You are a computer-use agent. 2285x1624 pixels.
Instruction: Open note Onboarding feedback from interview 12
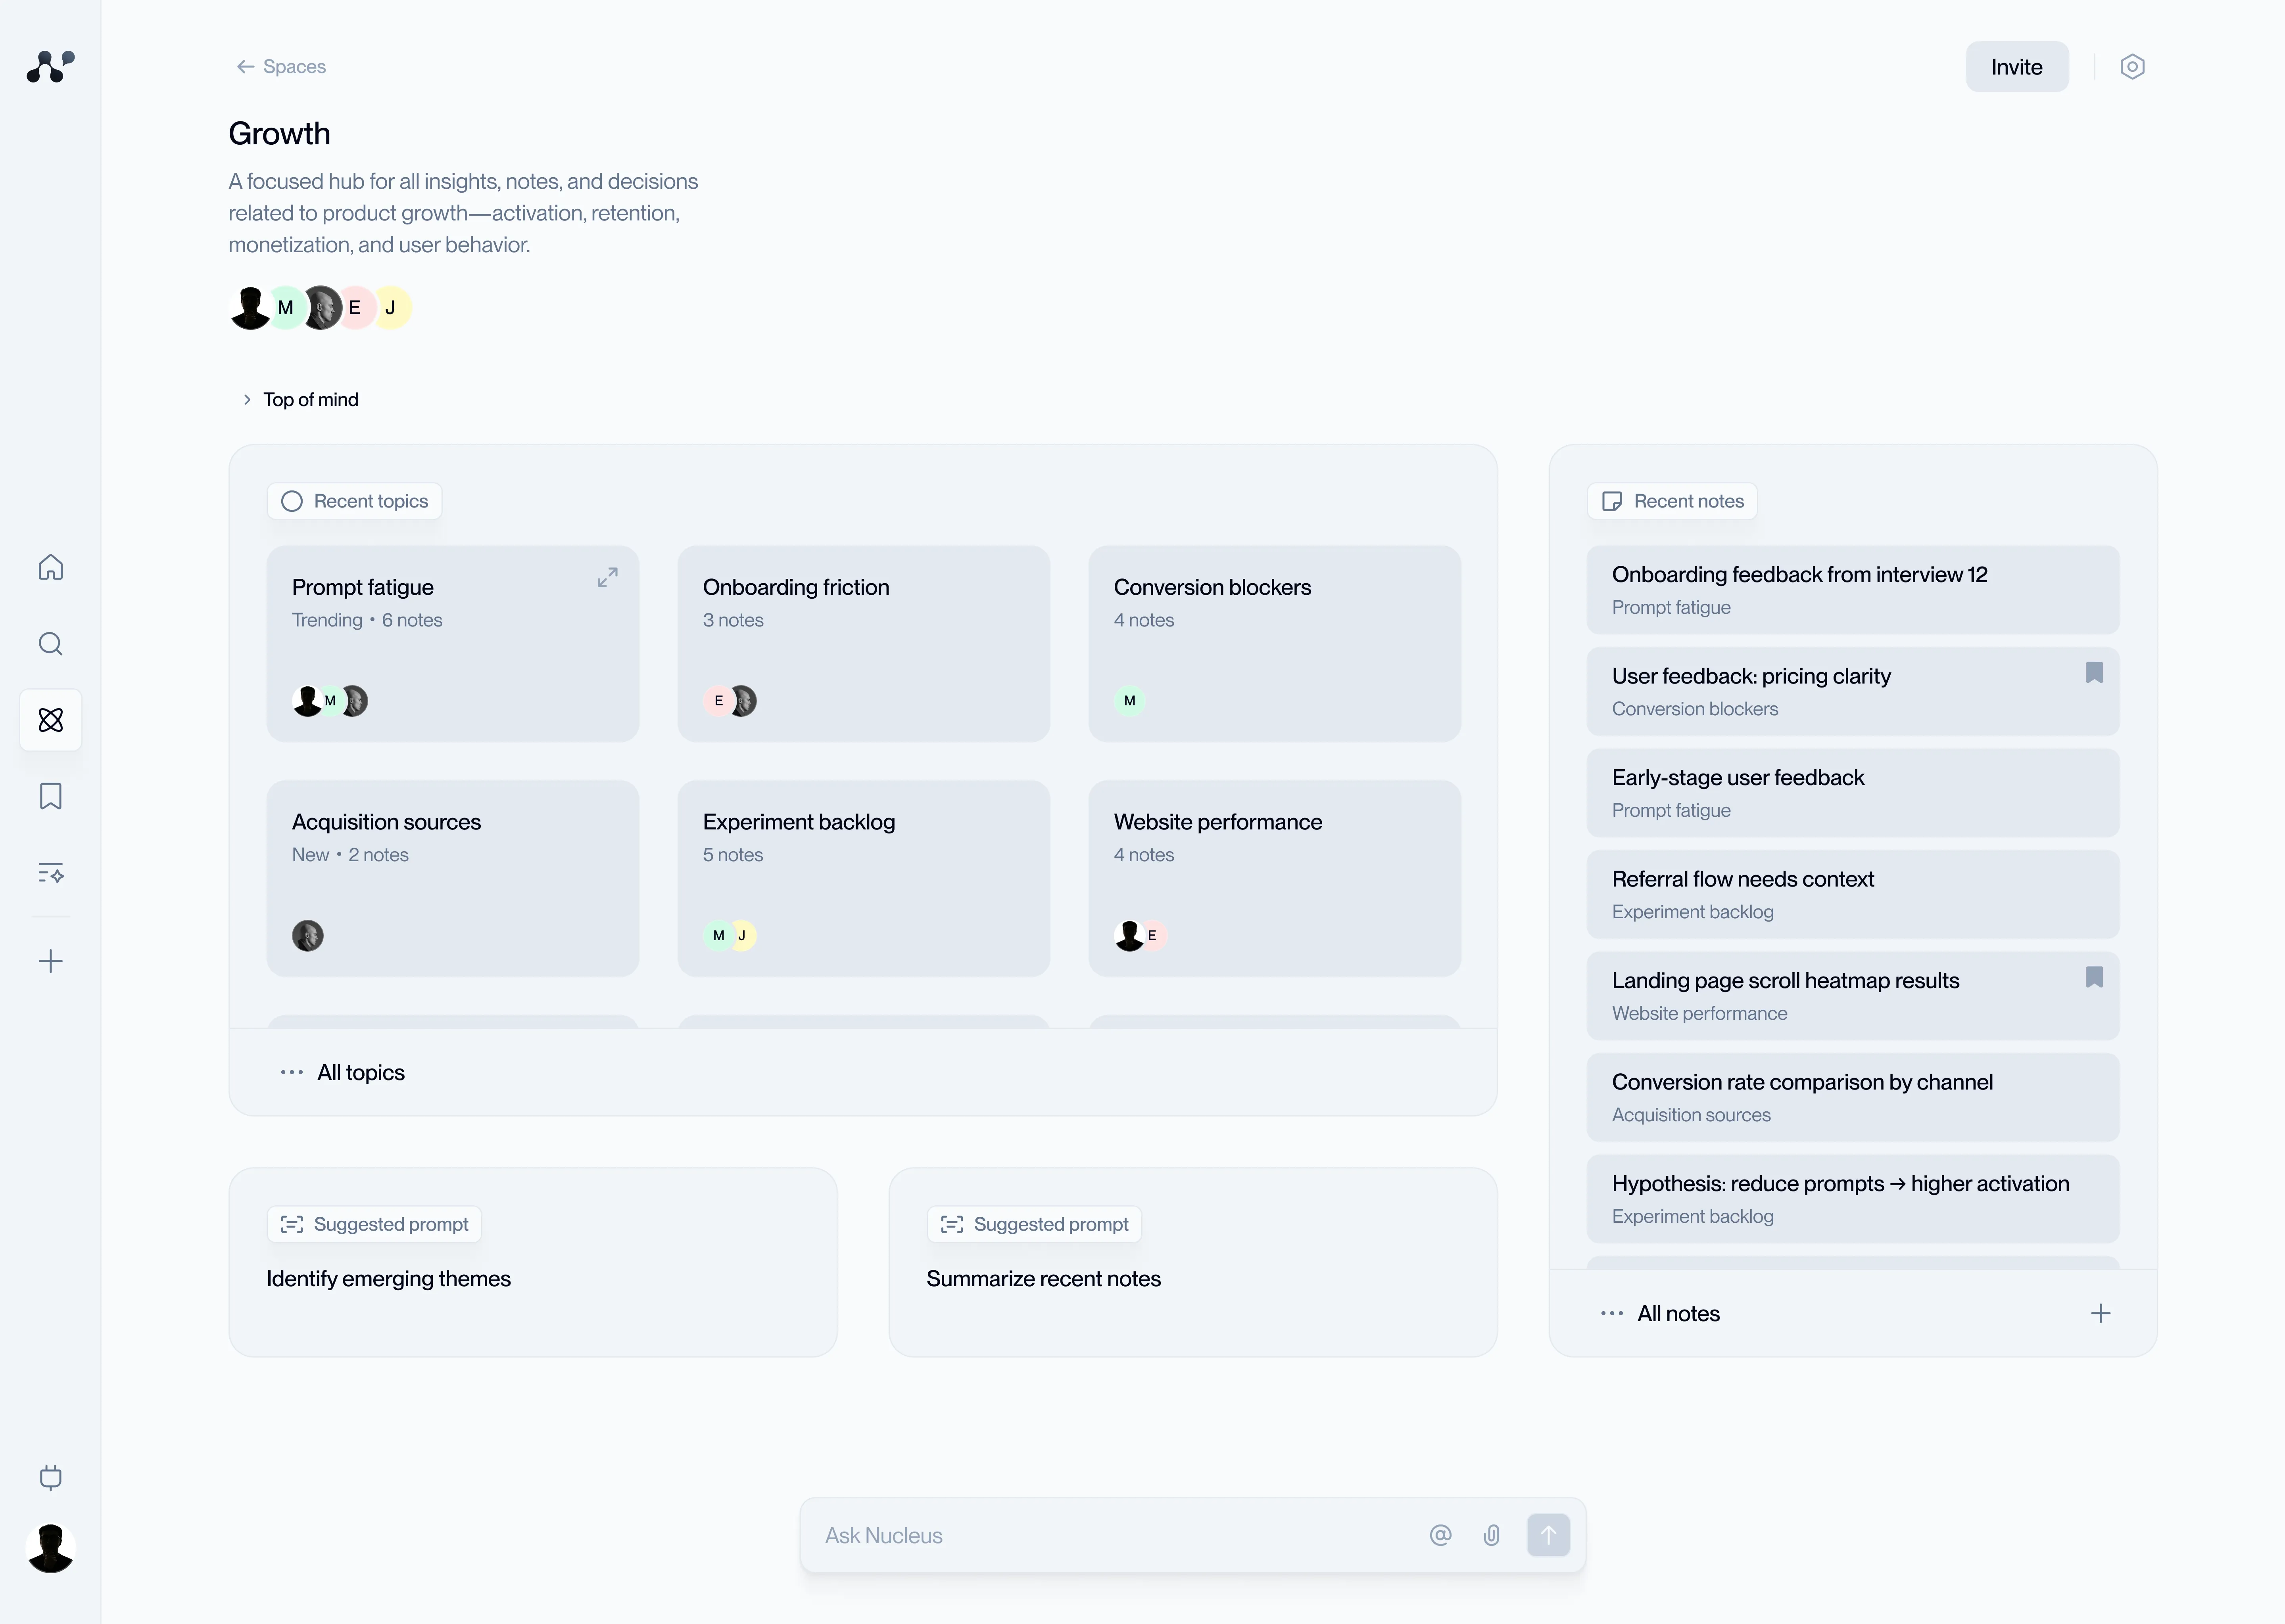[x=1853, y=590]
